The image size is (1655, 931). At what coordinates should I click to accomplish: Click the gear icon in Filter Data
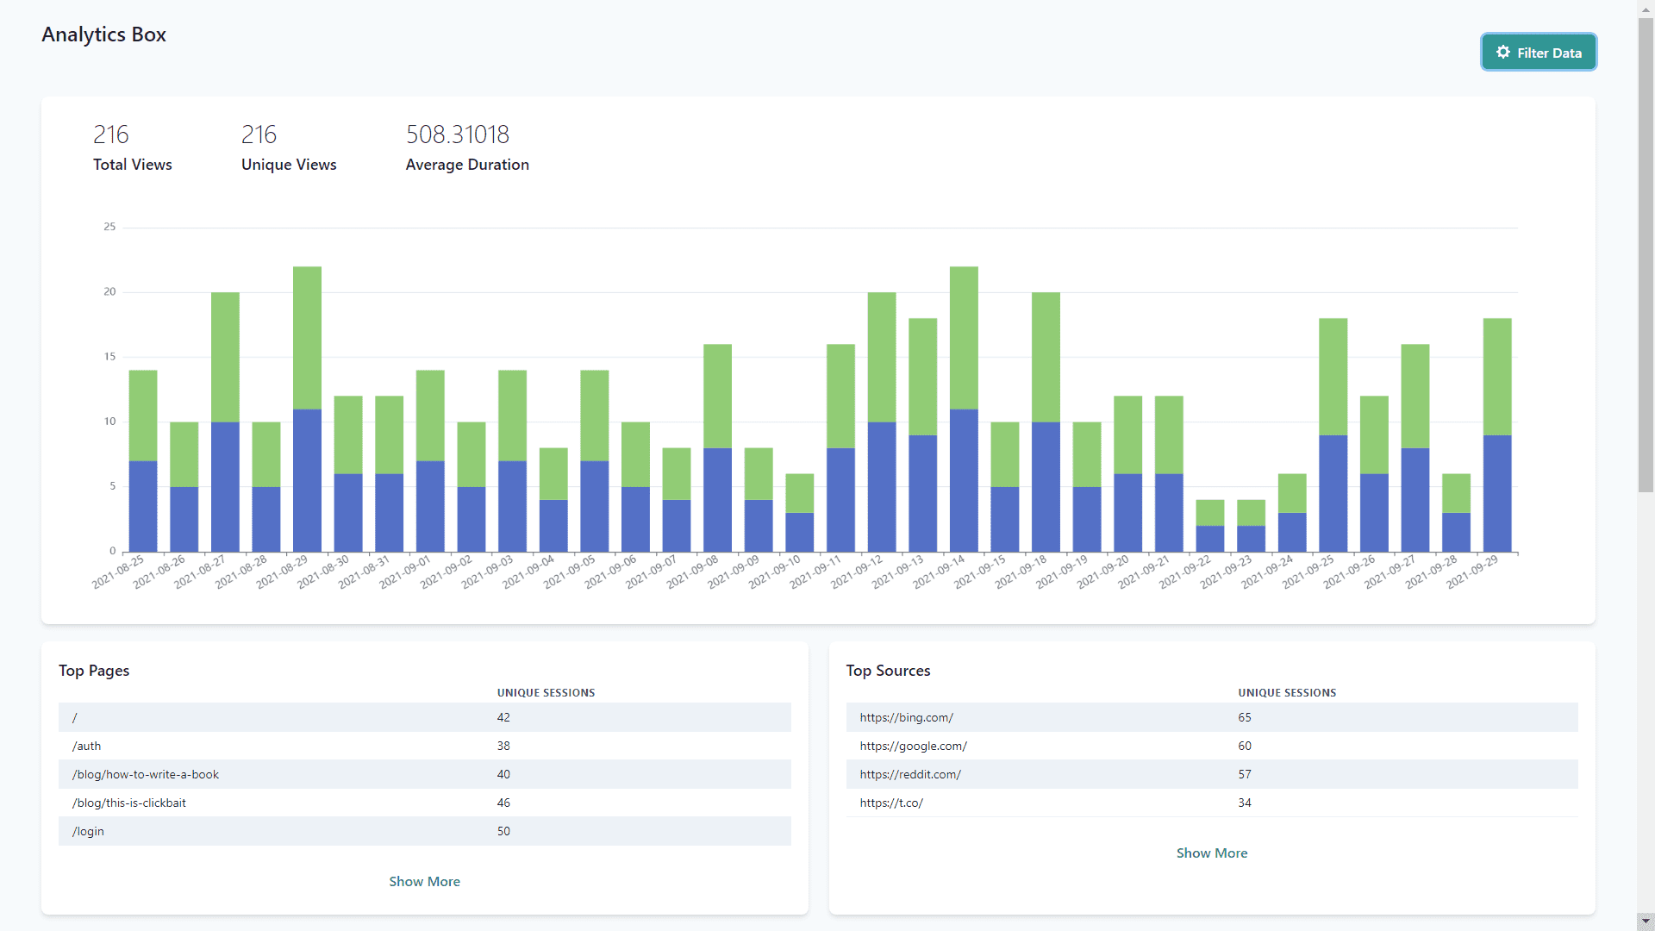point(1503,53)
